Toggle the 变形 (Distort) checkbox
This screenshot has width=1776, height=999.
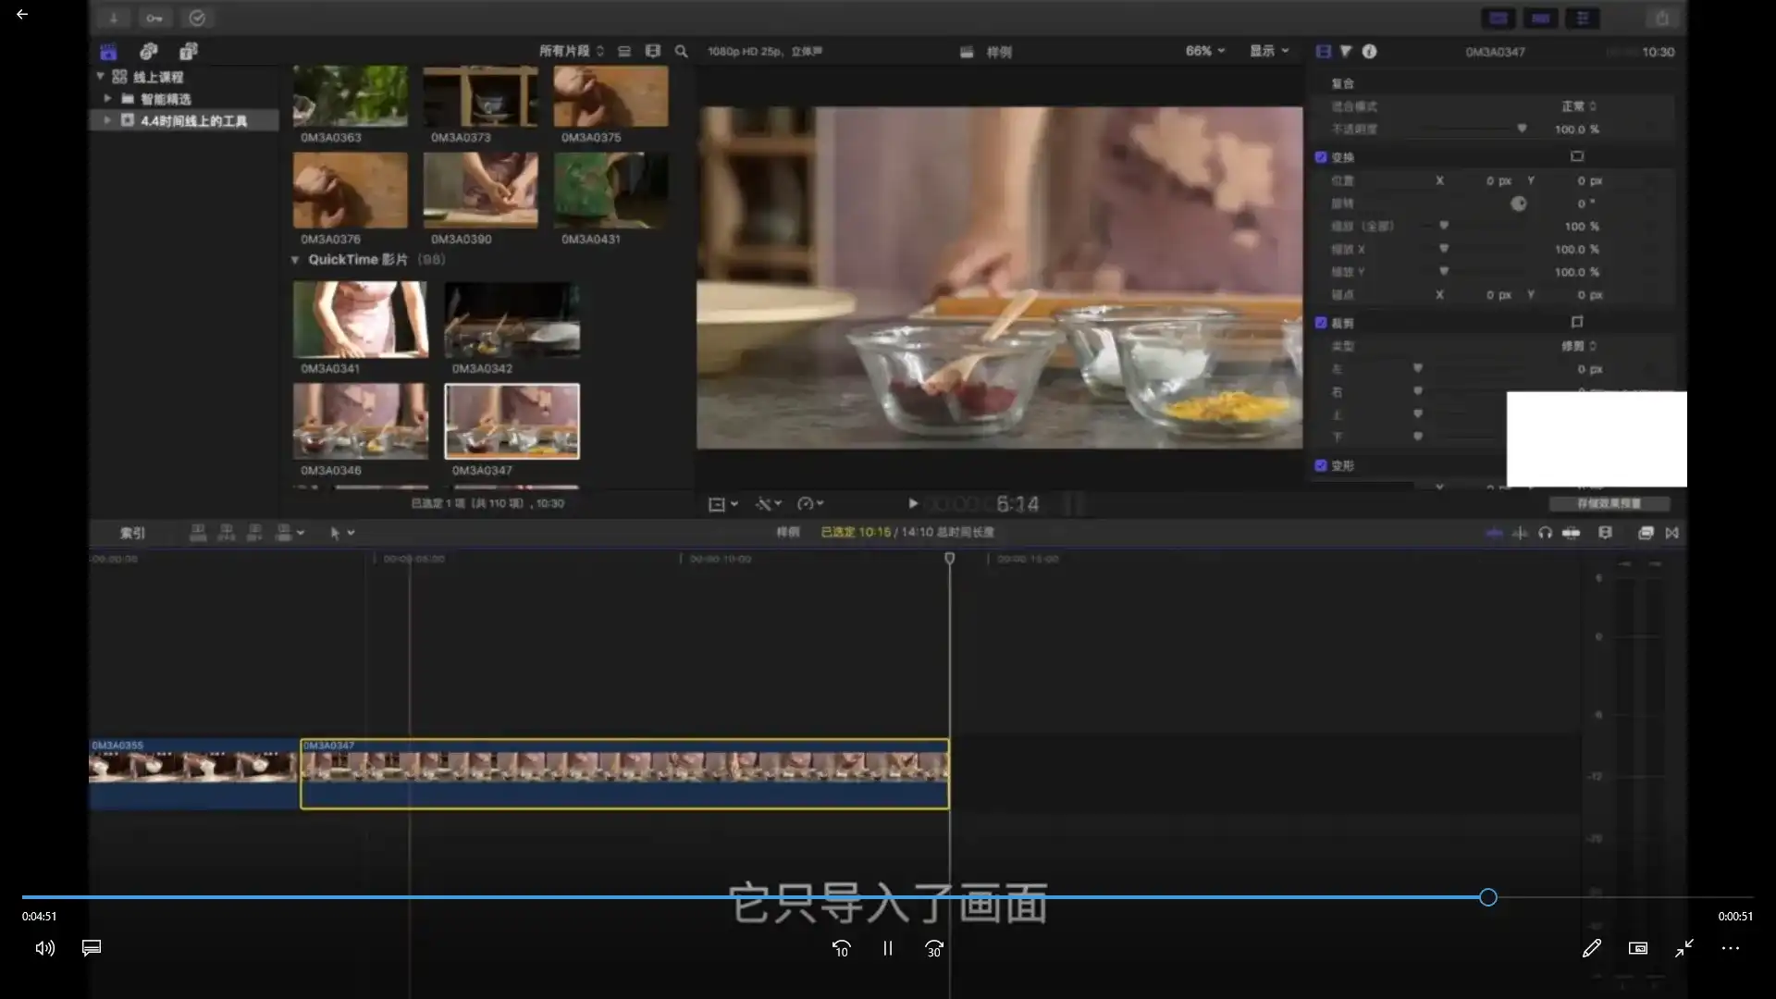[x=1321, y=465]
